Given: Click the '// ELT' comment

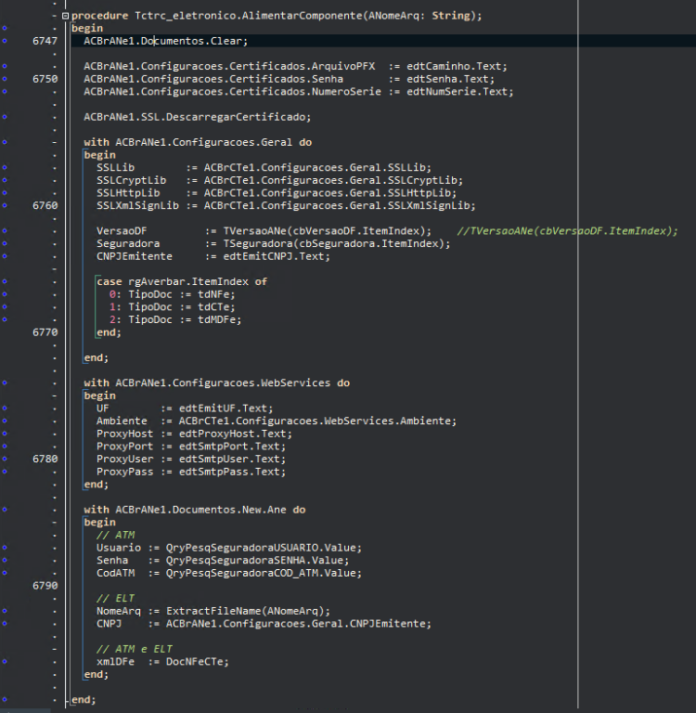Looking at the screenshot, I should 115,599.
